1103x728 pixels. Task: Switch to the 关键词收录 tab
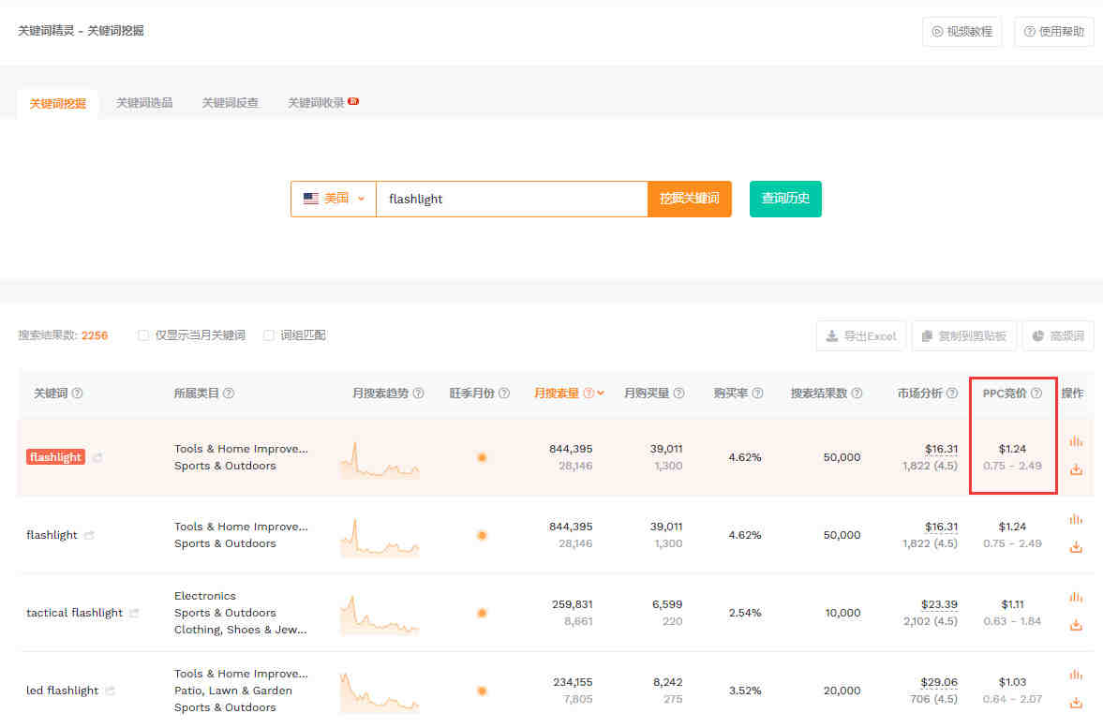click(317, 103)
